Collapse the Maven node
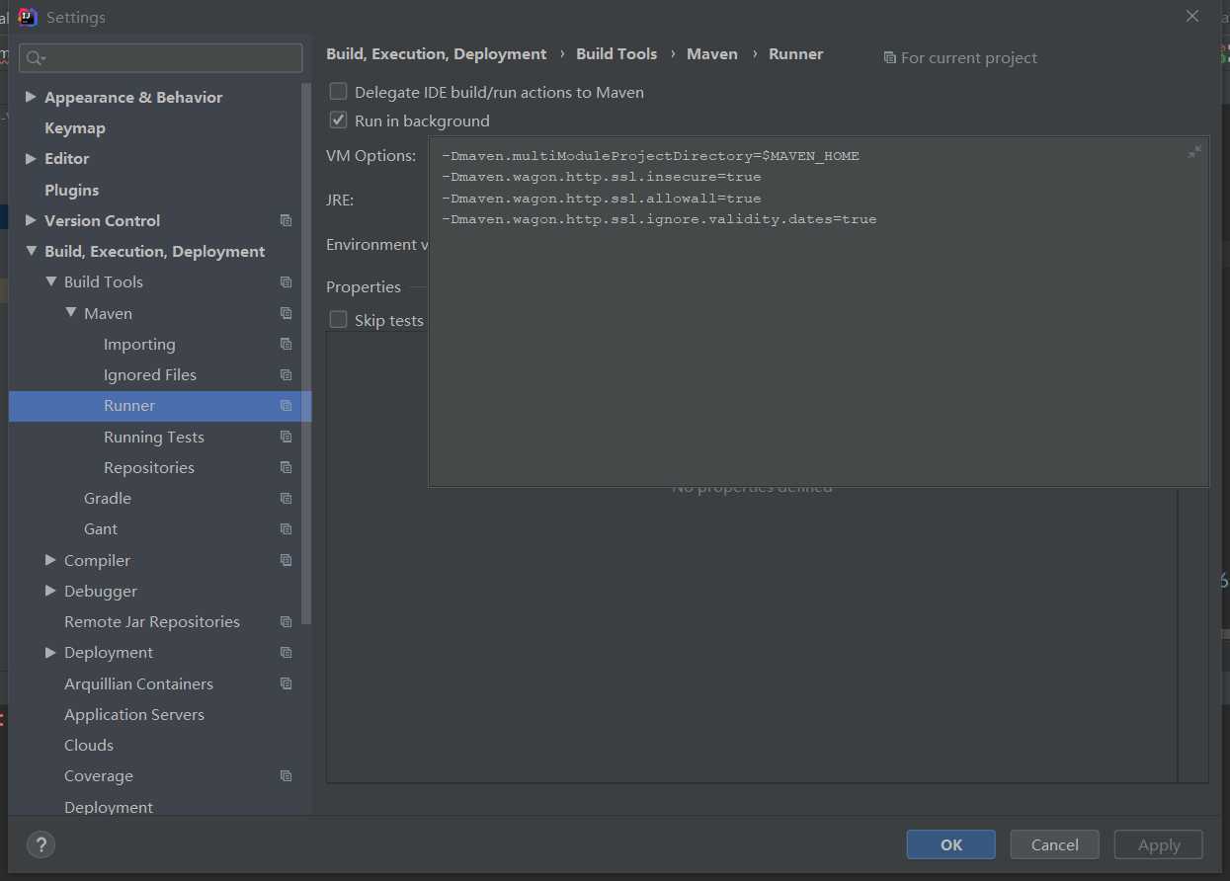This screenshot has height=881, width=1230. coord(70,313)
